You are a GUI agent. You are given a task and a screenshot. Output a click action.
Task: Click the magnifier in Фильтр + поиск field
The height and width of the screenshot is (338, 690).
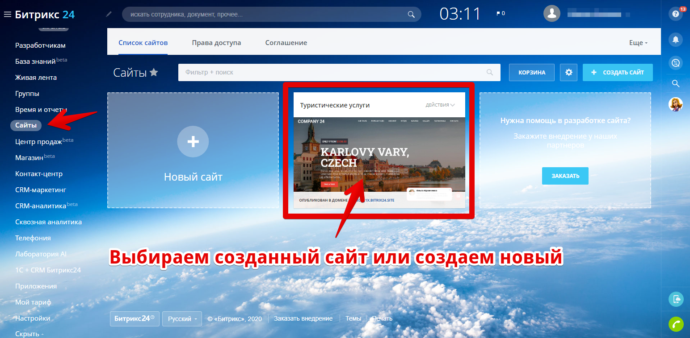coord(490,72)
